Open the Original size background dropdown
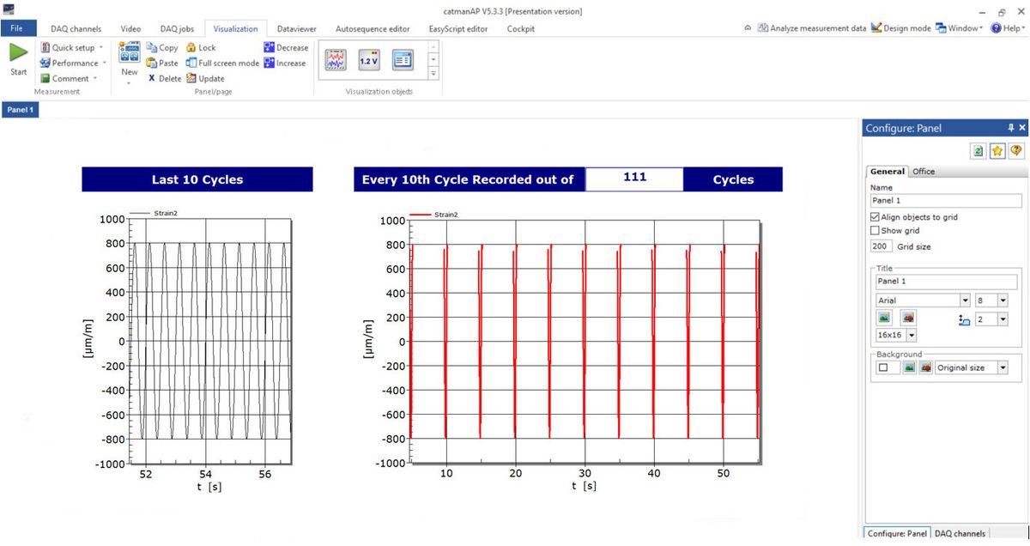 pyautogui.click(x=1005, y=367)
